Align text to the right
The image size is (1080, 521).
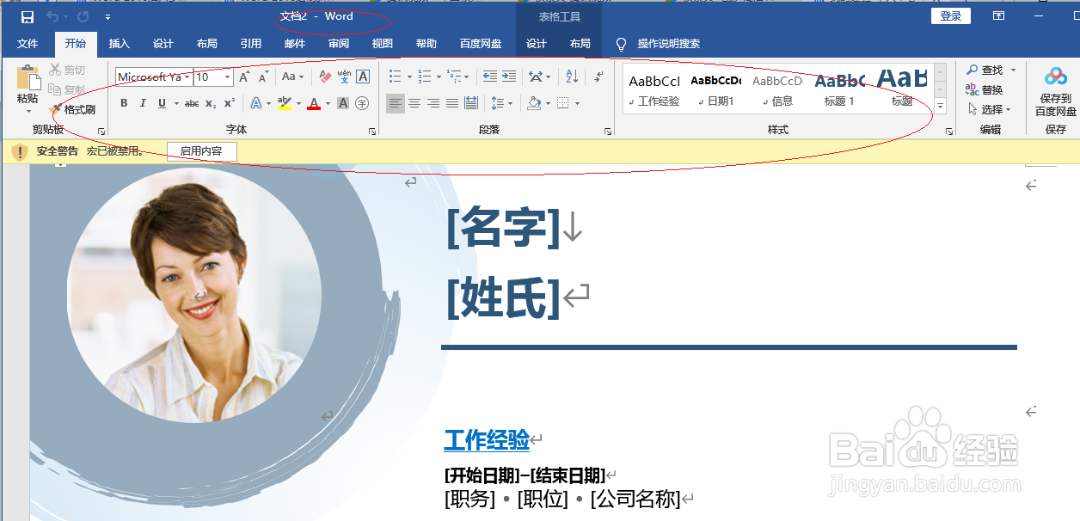[x=433, y=103]
